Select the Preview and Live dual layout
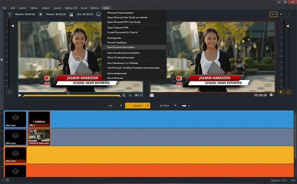Viewport: 297px width, 184px height. (273, 14)
